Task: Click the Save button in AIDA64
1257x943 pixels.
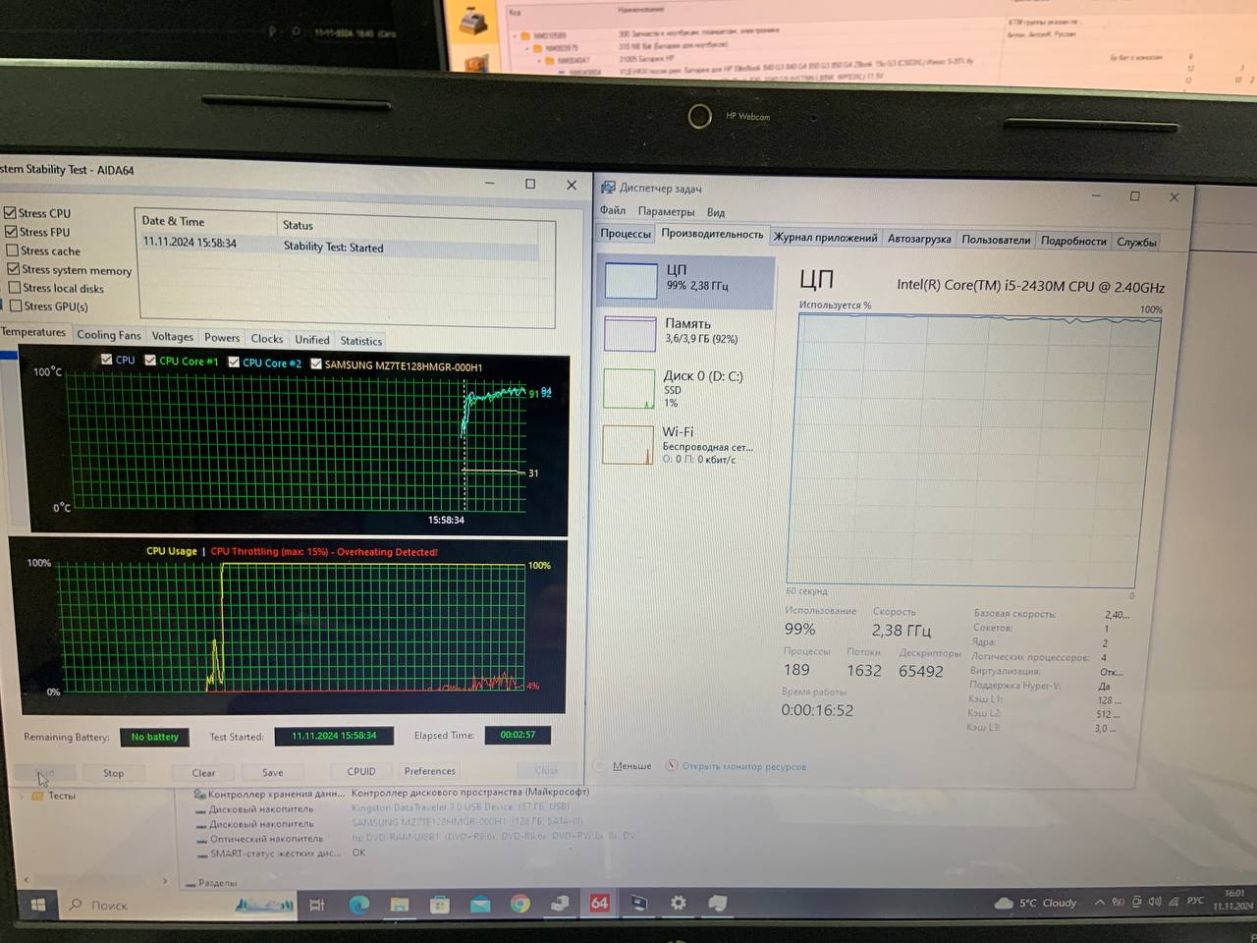Action: (x=273, y=773)
